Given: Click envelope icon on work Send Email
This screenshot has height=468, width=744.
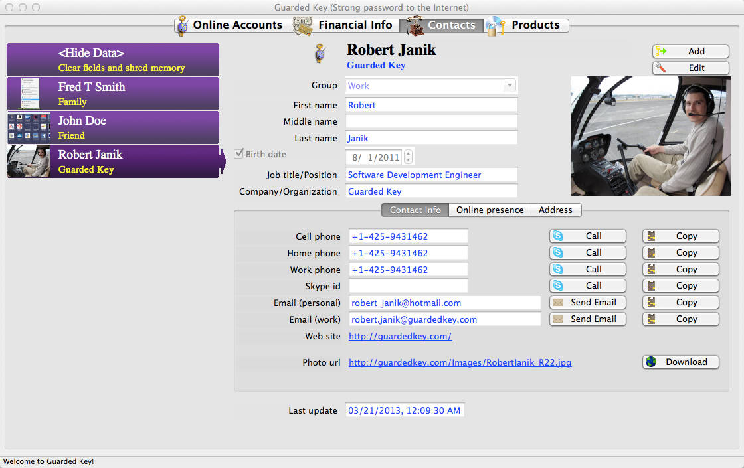Looking at the screenshot, I should [x=558, y=319].
